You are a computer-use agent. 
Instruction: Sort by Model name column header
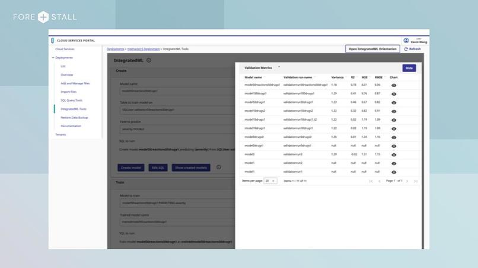click(x=253, y=78)
